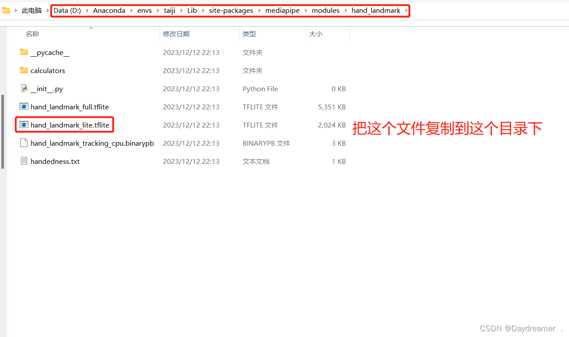
Task: Click the Python File type cell
Action: click(260, 89)
